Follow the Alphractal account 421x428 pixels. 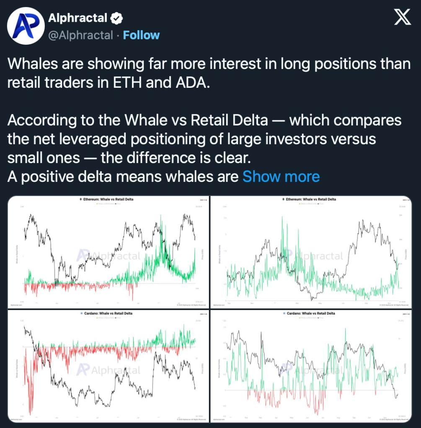(141, 35)
